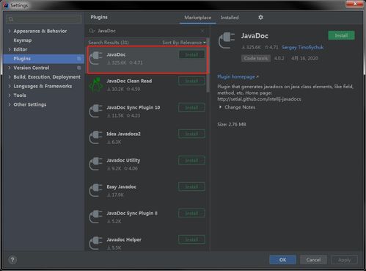Install Javadoc Utility plugin
The image size is (366, 271).
click(x=191, y=160)
